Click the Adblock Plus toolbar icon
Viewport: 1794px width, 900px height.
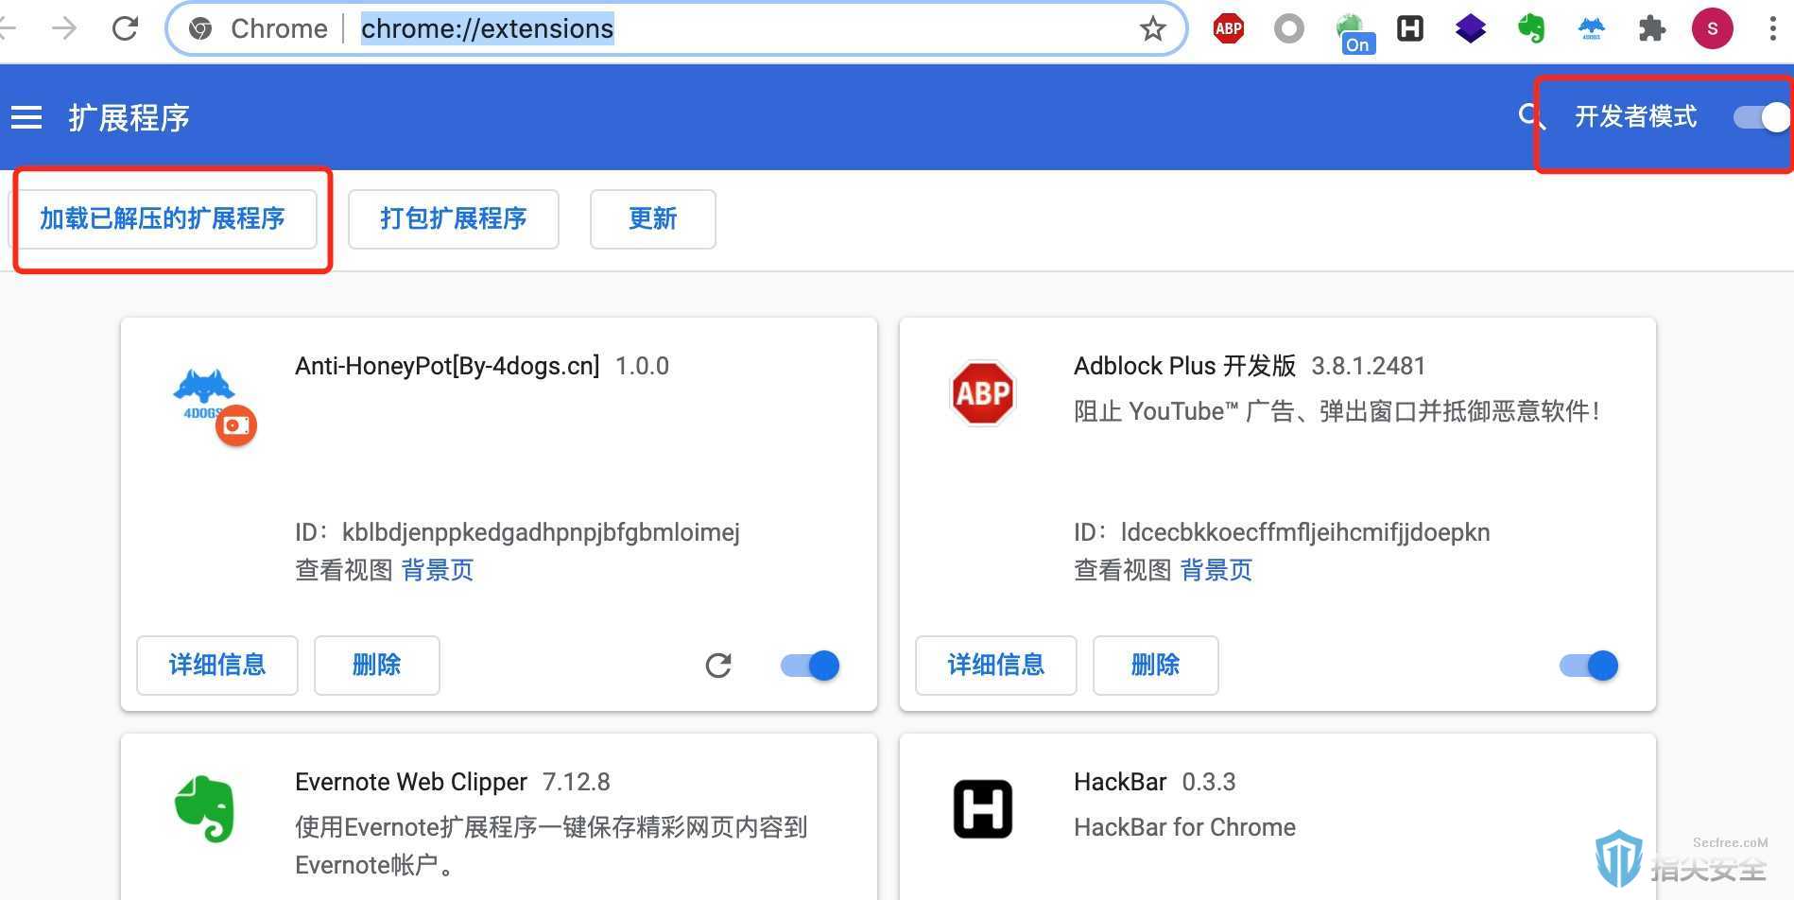[1229, 28]
